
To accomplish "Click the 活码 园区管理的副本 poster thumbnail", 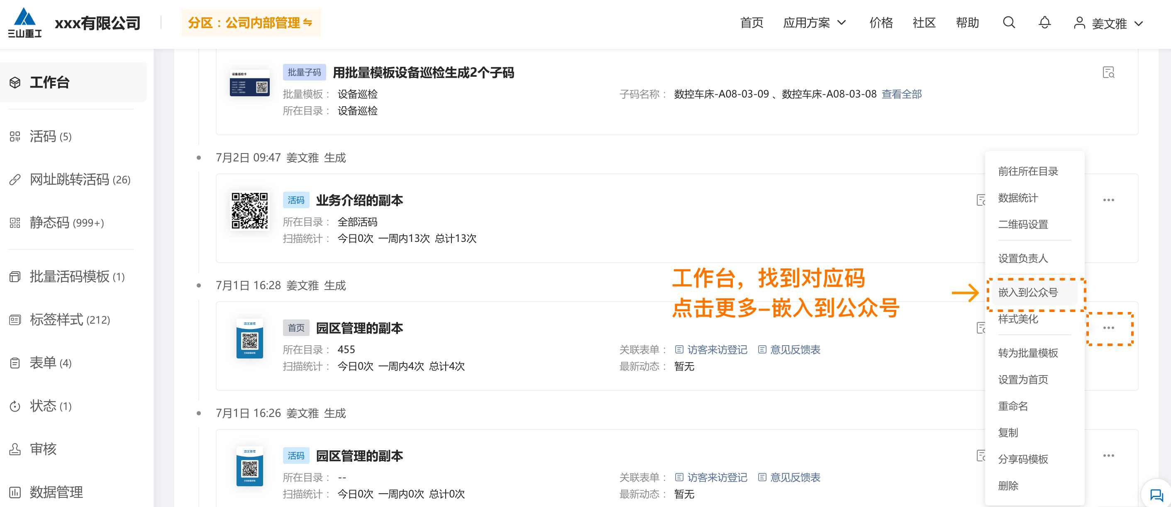I will 249,466.
